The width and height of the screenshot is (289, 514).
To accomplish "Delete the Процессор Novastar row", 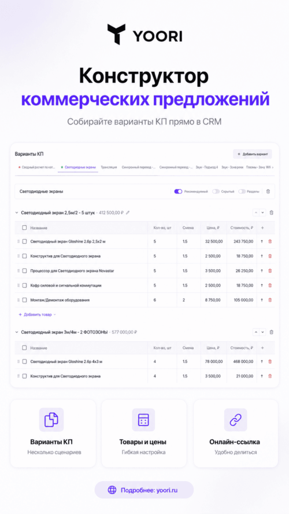I will [x=270, y=271].
